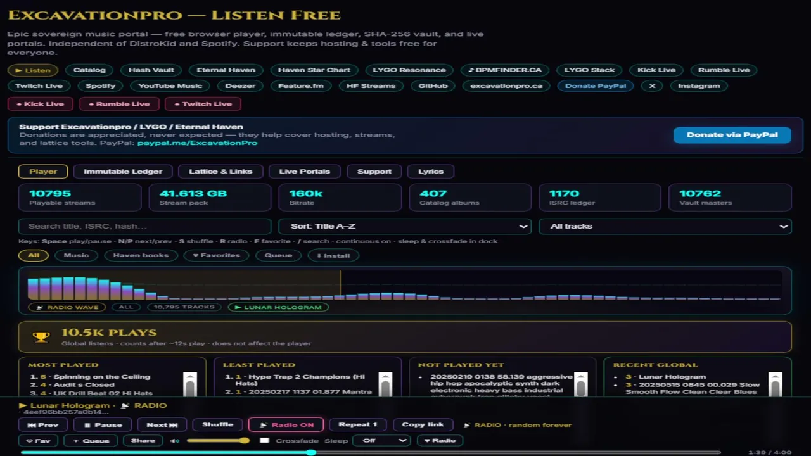This screenshot has height=456, width=811.
Task: Open the BPMFINDER.CA link
Action: [505, 70]
